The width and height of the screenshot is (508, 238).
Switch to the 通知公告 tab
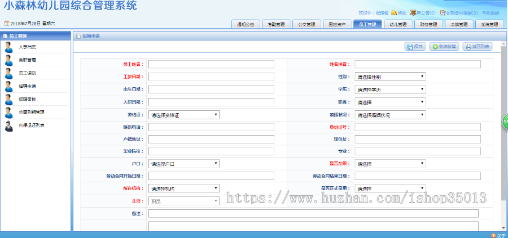pos(246,25)
